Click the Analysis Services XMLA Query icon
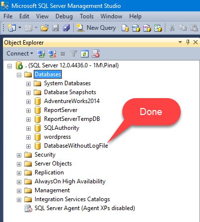Screen dimensions: 200x222 158,28
